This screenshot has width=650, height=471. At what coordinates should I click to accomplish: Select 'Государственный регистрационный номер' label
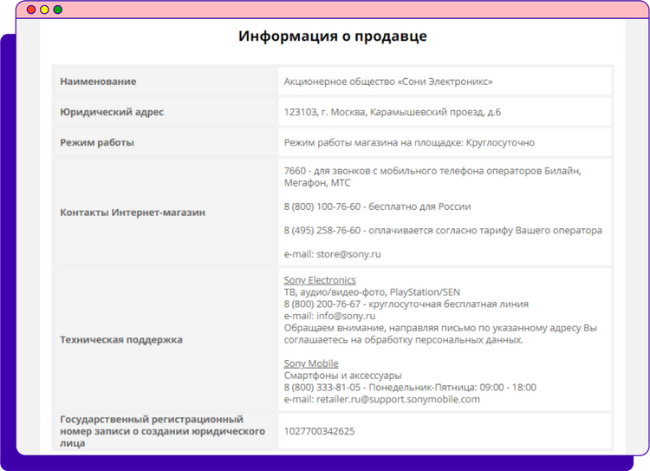pos(163,431)
